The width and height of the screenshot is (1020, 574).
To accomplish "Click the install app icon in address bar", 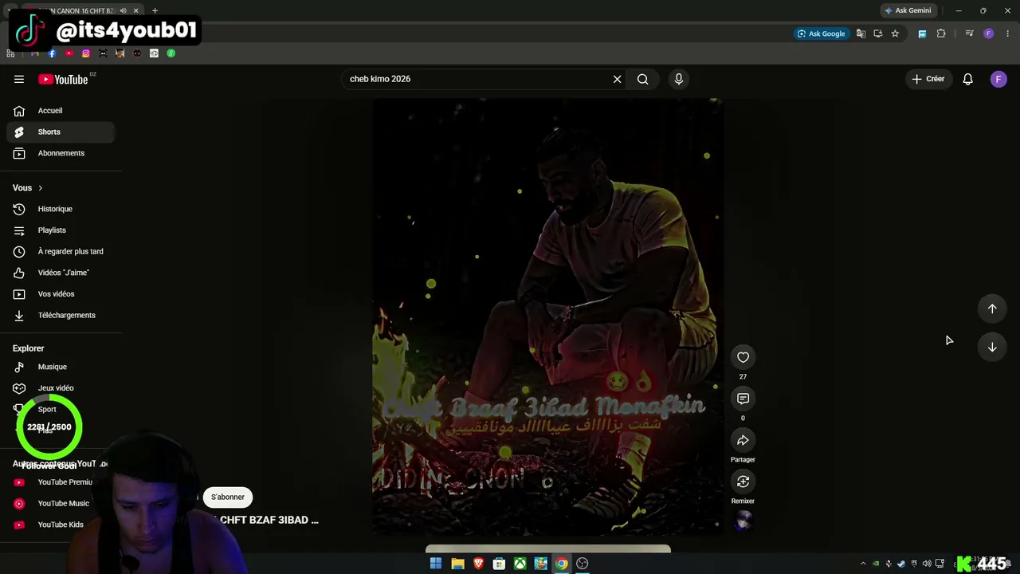I will (878, 33).
